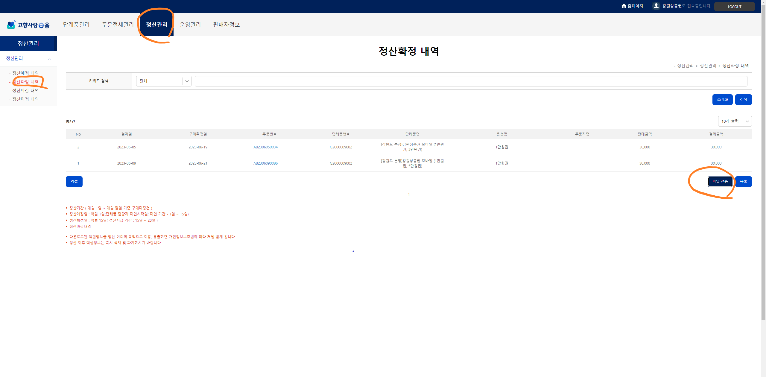
Task: Collapse the 정산관리 sidebar section
Action: click(50, 59)
